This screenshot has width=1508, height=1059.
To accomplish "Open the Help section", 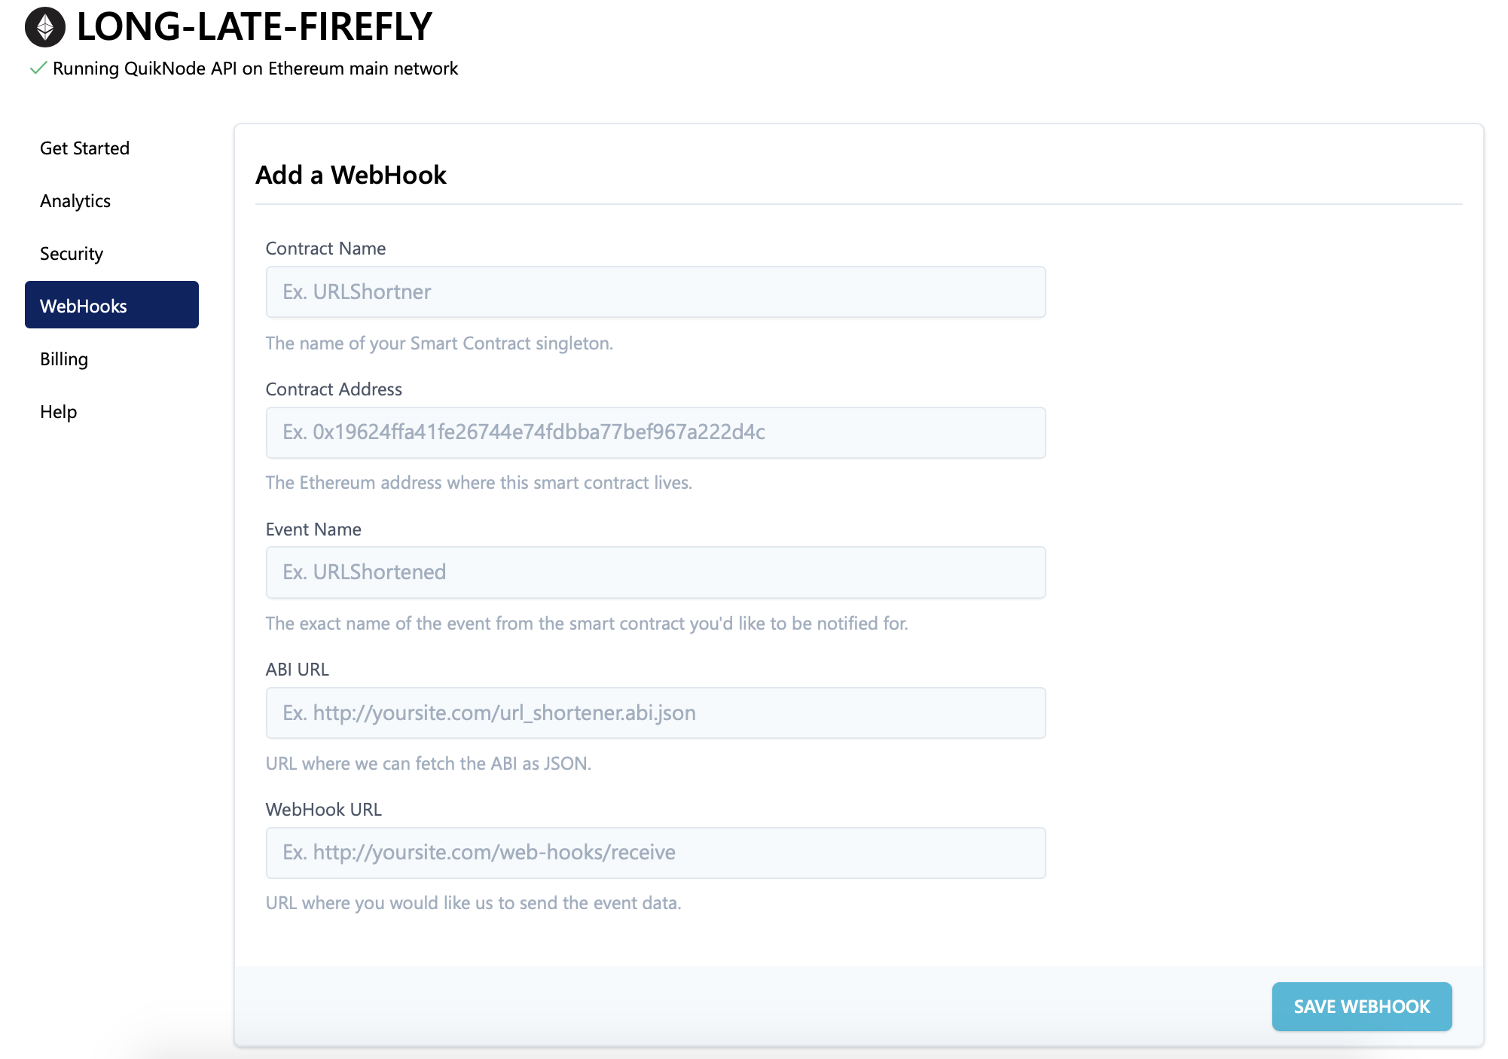I will pos(59,412).
